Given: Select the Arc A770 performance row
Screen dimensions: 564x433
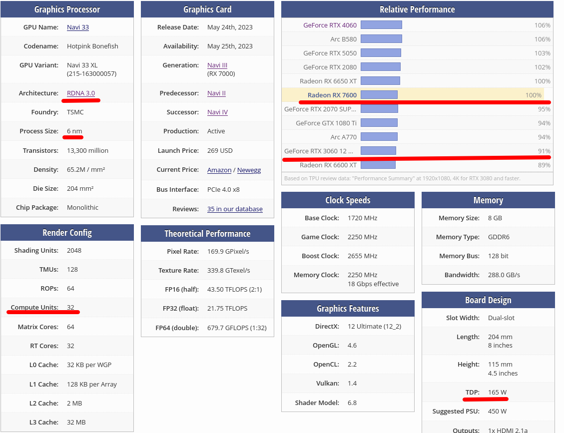Looking at the screenshot, I should [x=417, y=137].
